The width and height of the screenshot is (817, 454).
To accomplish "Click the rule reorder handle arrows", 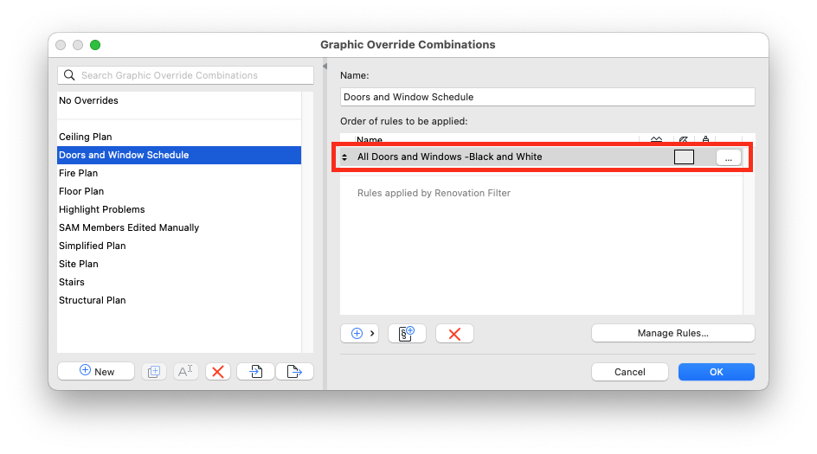I will pos(344,157).
